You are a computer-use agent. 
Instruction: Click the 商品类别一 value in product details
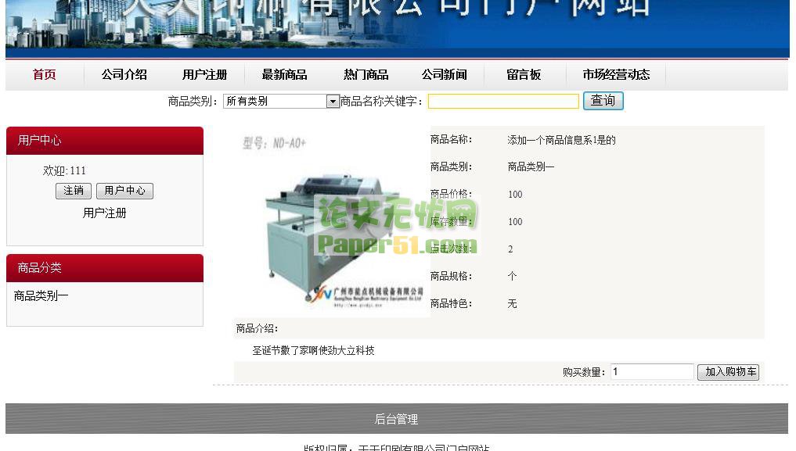[x=531, y=166]
